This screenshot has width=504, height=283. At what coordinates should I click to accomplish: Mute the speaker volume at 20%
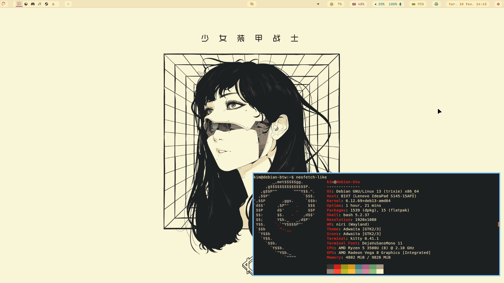[x=380, y=4]
